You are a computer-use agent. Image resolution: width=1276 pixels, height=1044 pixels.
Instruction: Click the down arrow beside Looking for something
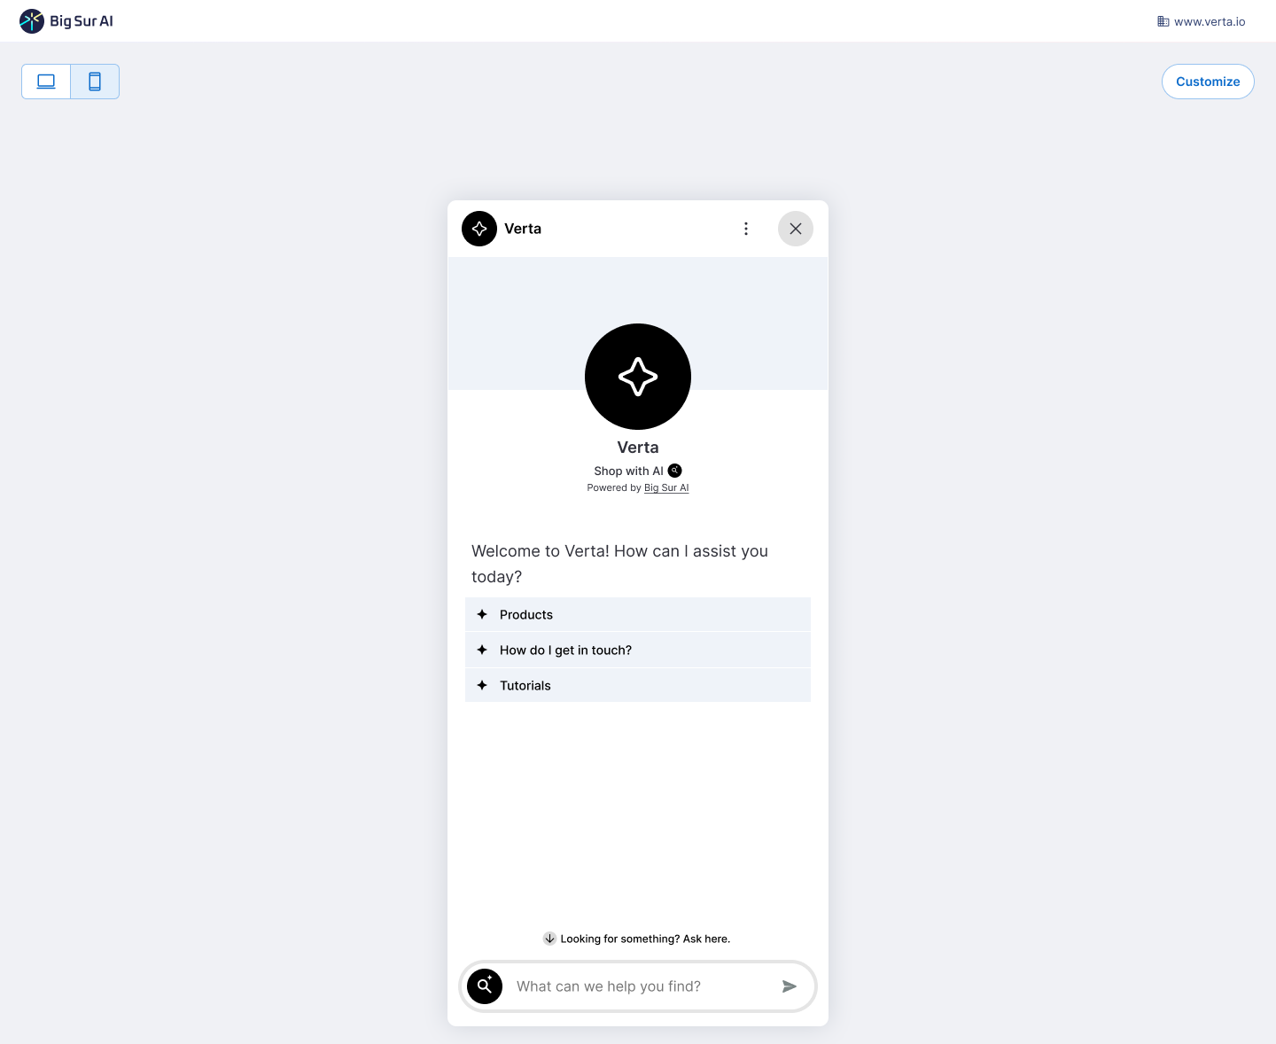point(549,939)
